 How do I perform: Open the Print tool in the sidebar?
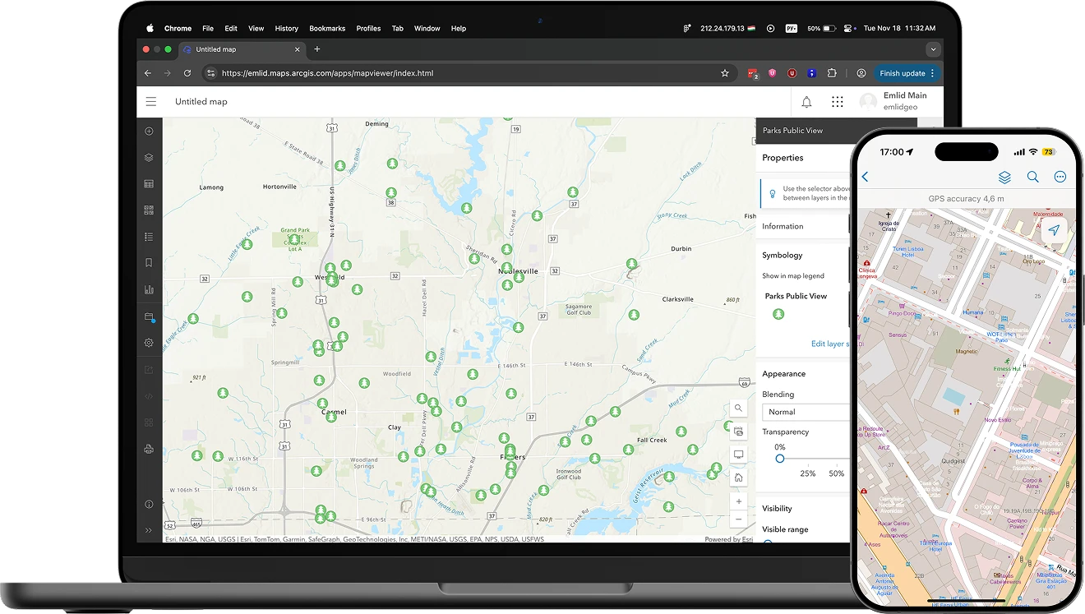tap(149, 448)
